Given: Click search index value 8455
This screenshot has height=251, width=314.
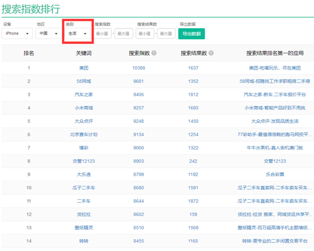Looking at the screenshot, I should pos(138,241).
